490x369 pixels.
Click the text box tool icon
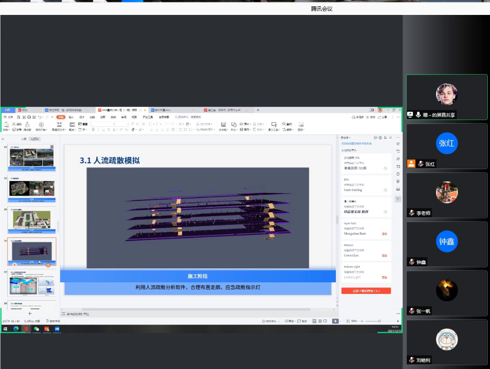click(223, 124)
